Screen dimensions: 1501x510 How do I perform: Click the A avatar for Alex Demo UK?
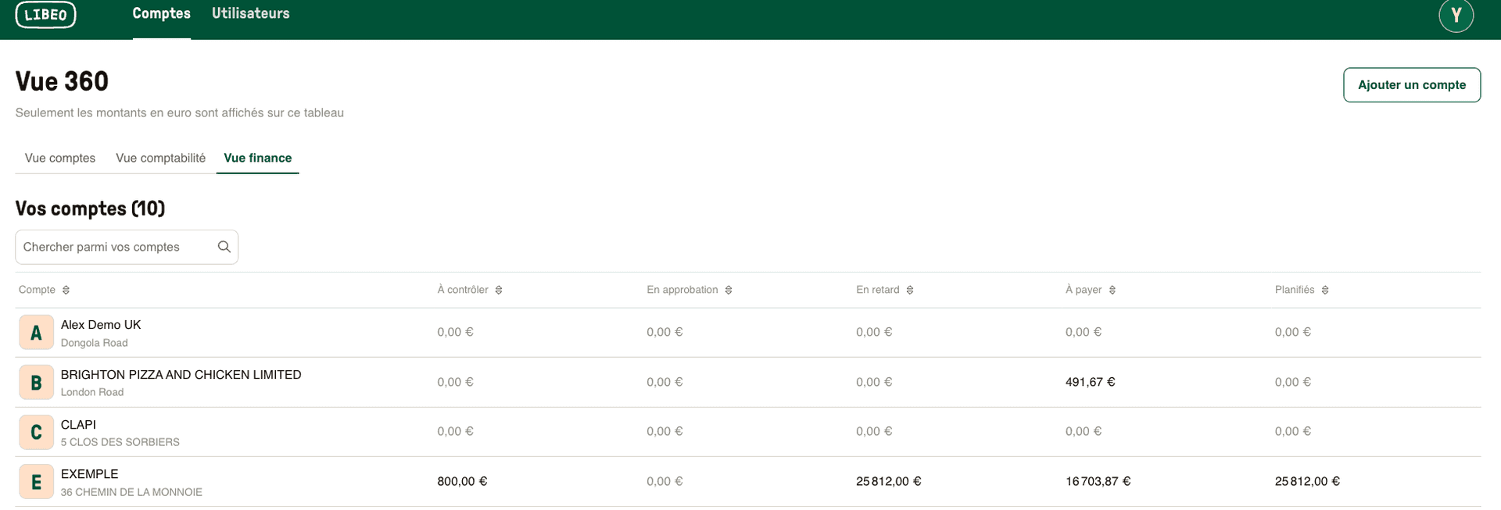(36, 333)
